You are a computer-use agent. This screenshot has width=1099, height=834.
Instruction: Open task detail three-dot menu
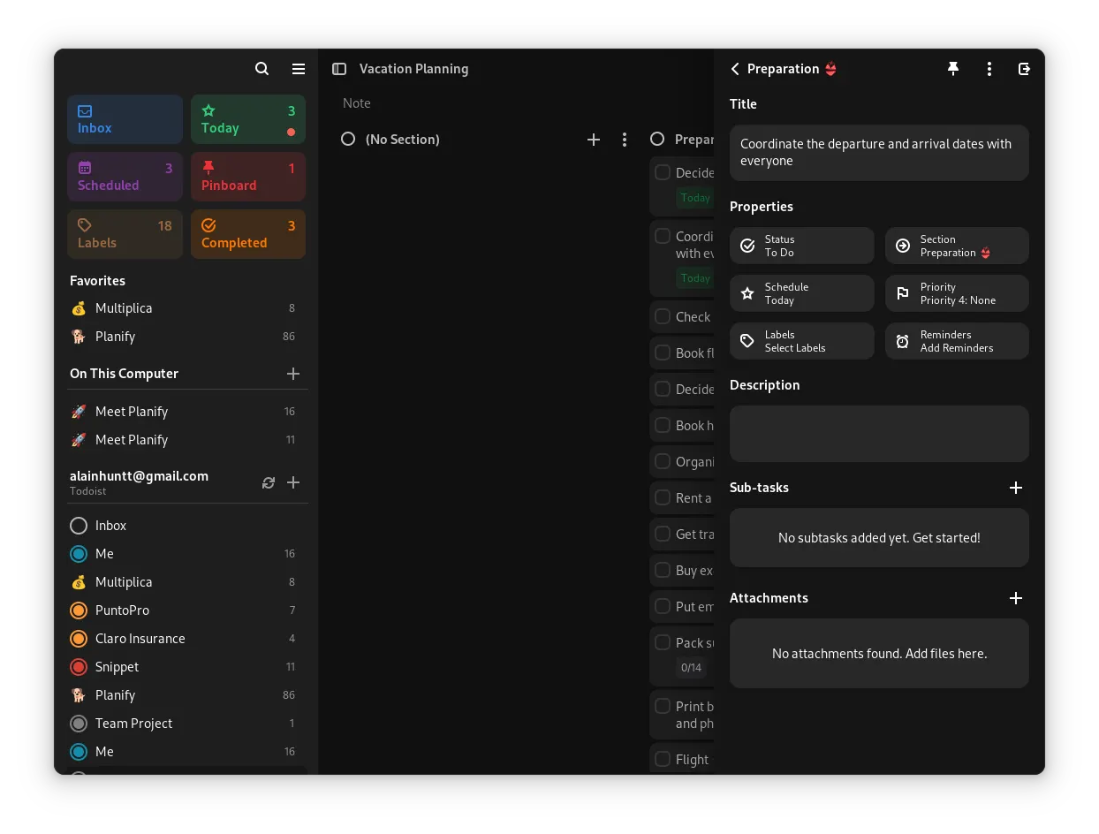(989, 69)
